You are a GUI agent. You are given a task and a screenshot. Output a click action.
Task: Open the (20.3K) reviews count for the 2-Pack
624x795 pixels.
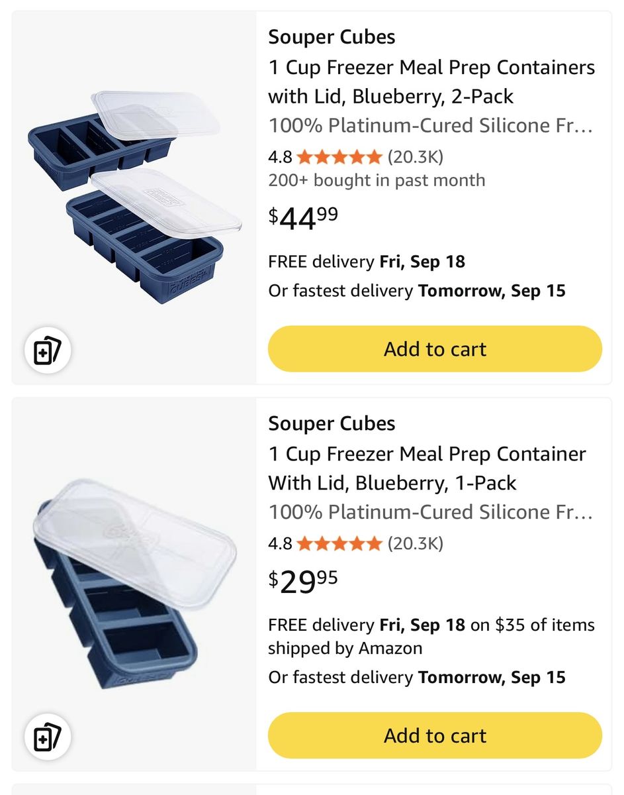pos(415,157)
